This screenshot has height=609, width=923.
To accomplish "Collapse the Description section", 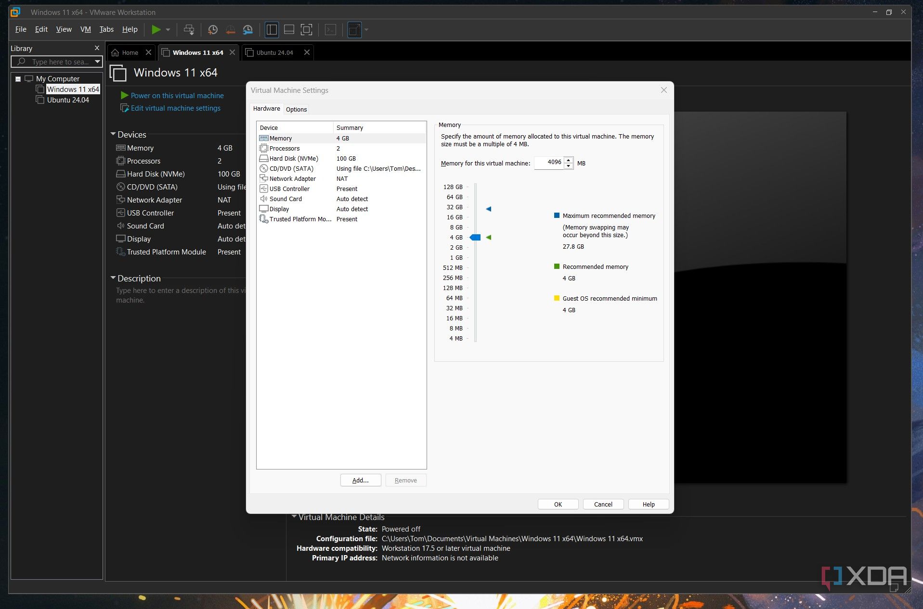I will pyautogui.click(x=113, y=278).
